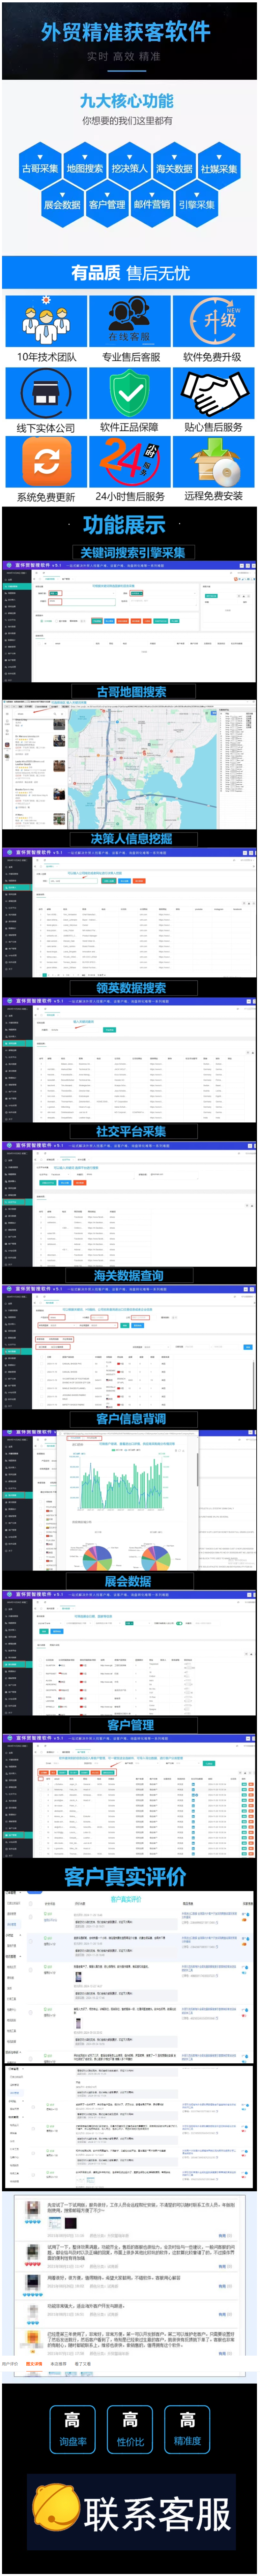Click the 展会数据 section heading above screenshot

[128, 1581]
